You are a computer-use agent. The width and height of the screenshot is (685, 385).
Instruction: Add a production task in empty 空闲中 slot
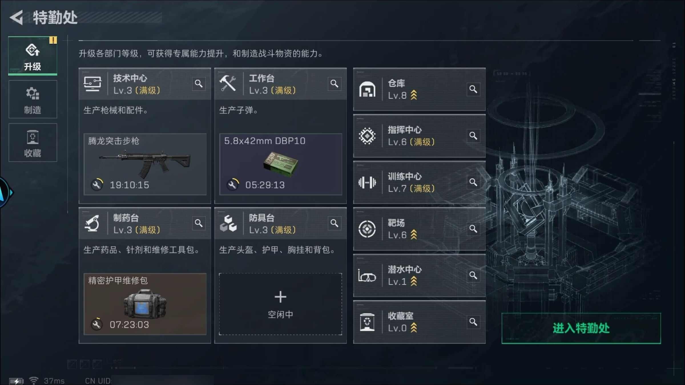[x=280, y=304]
